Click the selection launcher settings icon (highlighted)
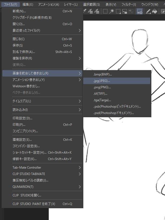 tap(140, 11)
